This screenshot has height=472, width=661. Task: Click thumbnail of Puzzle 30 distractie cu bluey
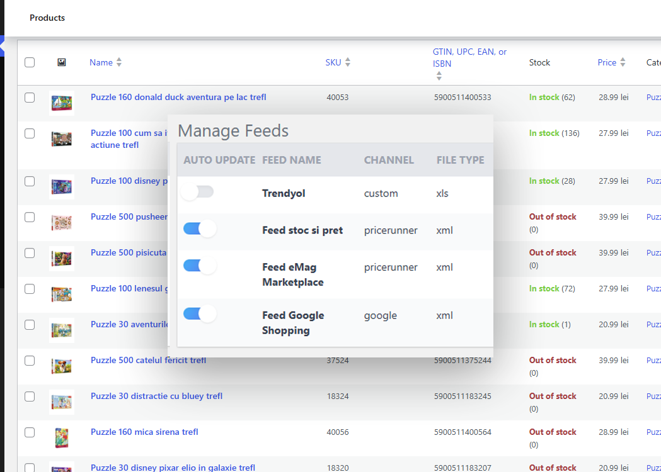(x=62, y=402)
